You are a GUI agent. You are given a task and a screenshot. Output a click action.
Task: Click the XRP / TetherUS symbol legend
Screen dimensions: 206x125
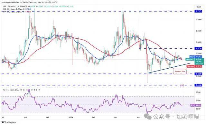(x=14, y=6)
